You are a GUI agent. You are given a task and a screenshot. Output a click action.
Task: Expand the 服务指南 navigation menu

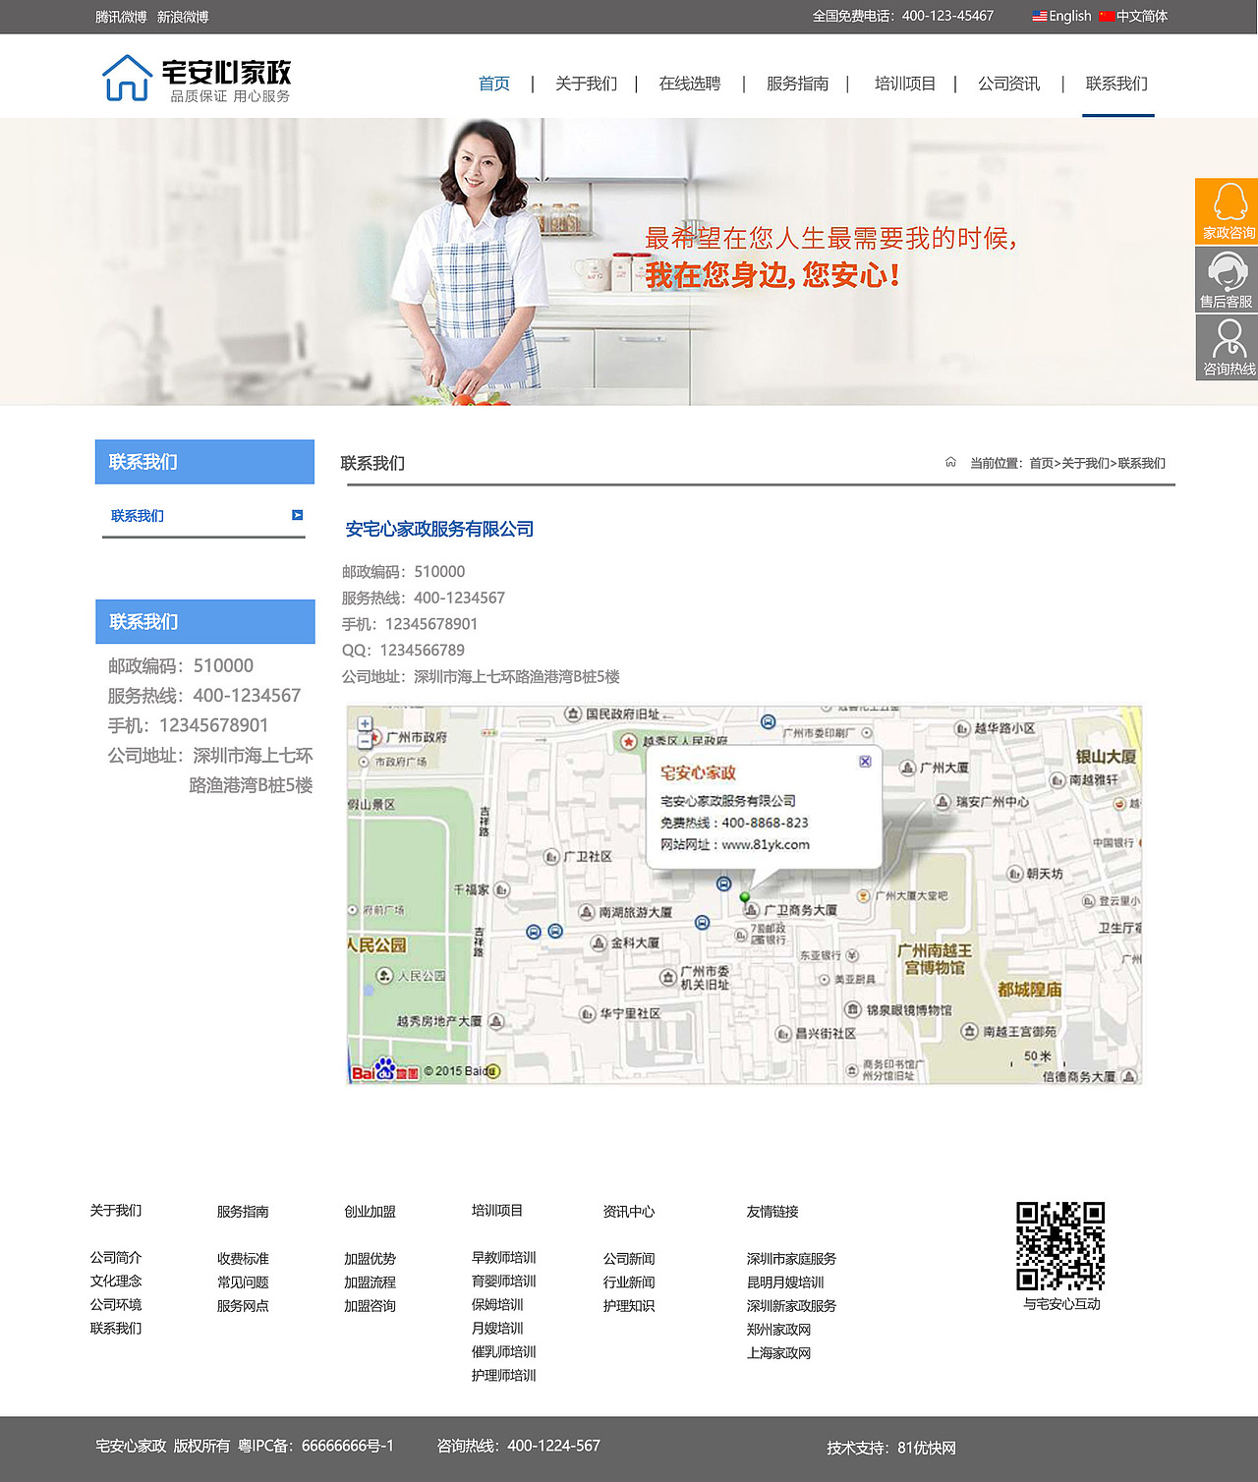(798, 85)
